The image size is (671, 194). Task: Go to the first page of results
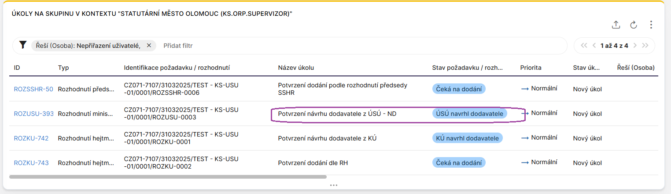coord(584,45)
